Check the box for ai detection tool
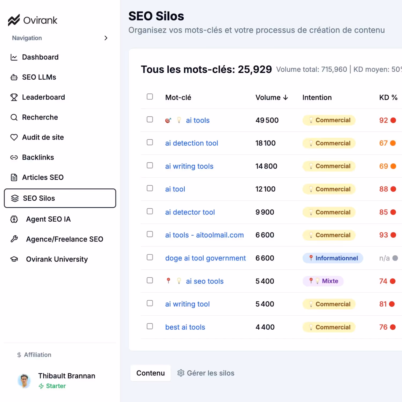 pyautogui.click(x=150, y=142)
